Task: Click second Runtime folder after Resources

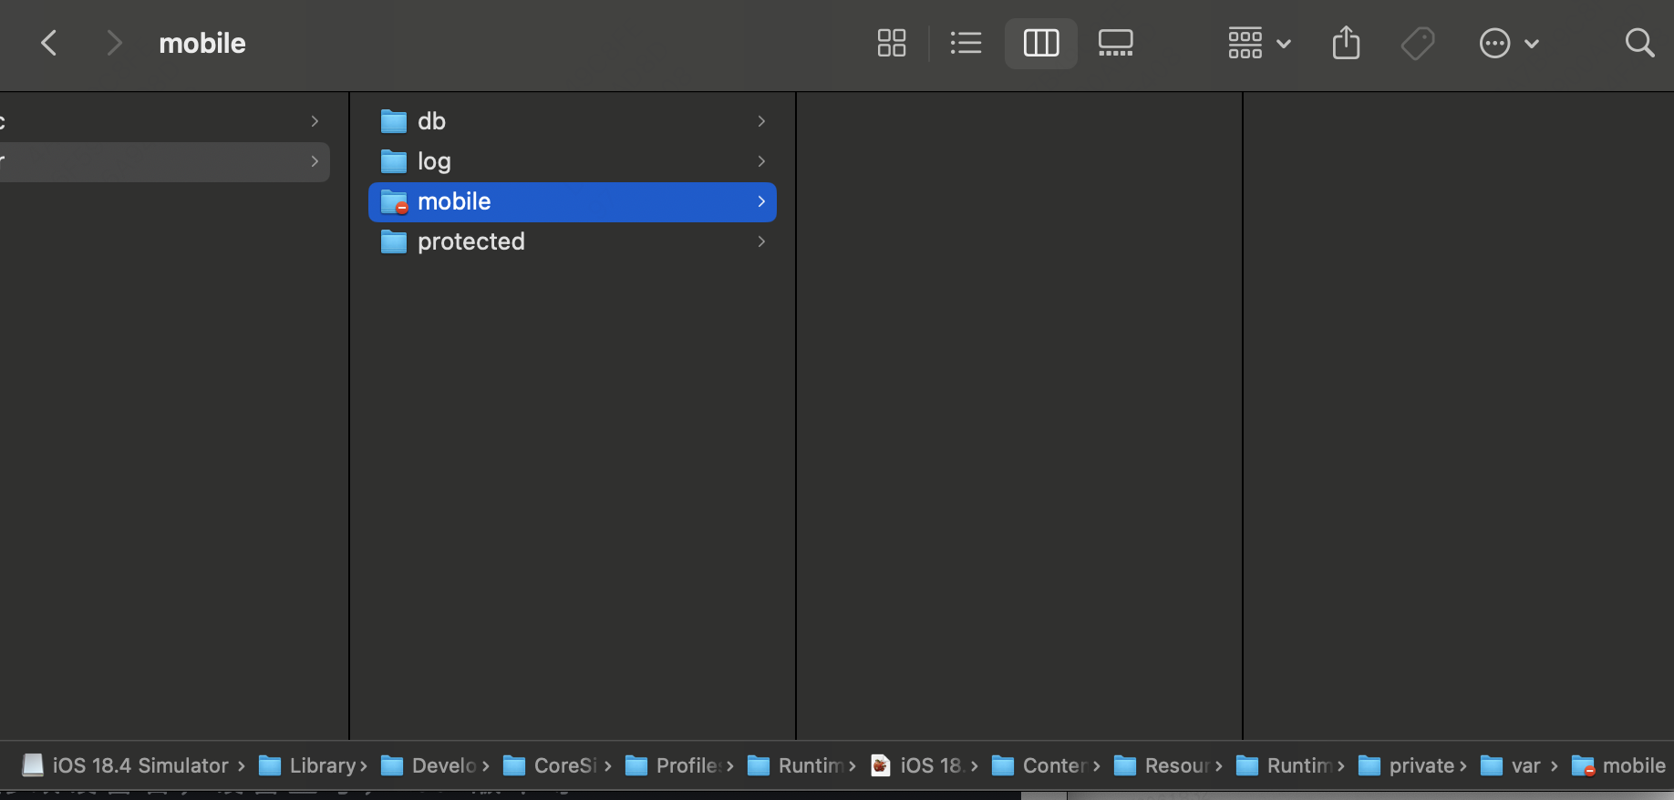Action: click(1284, 765)
